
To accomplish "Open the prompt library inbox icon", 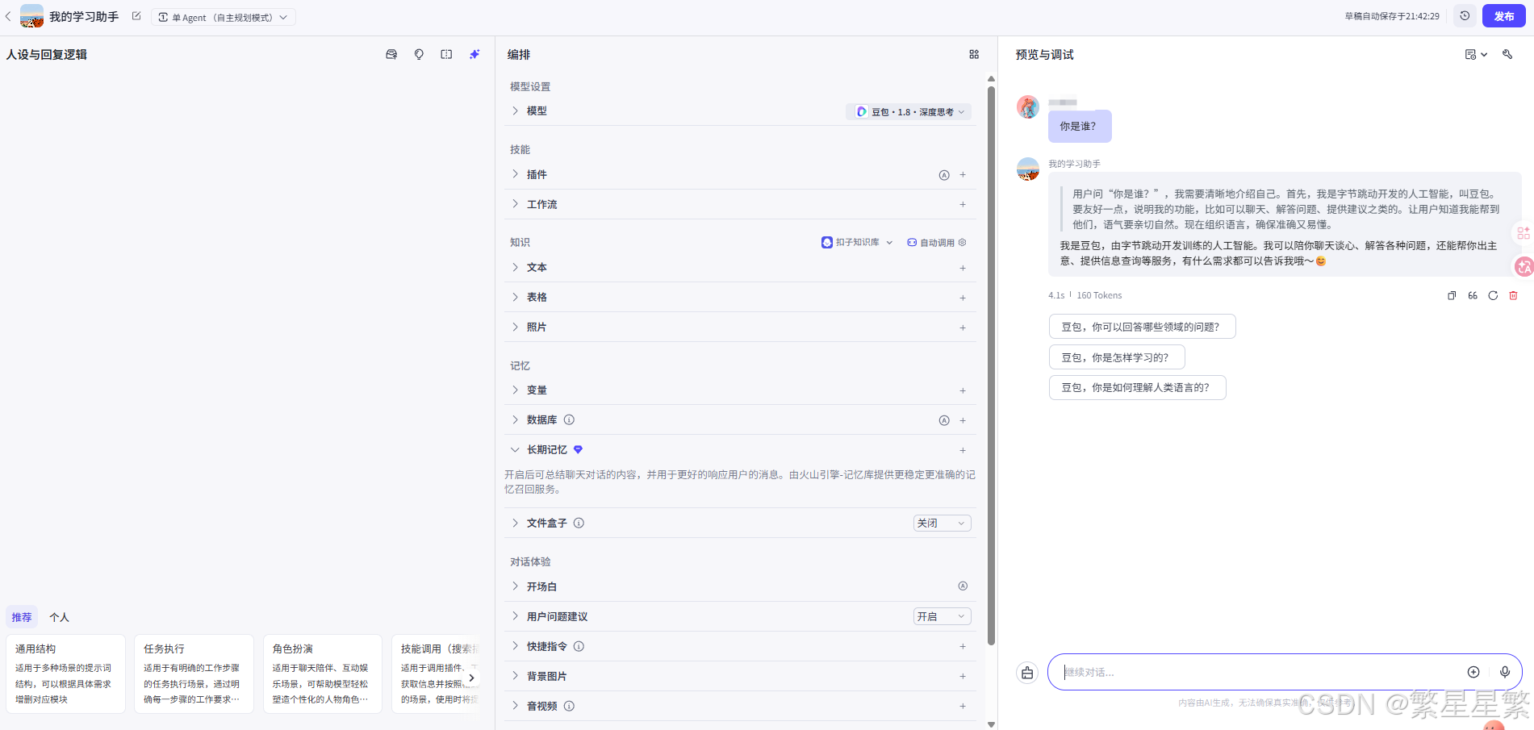I will (391, 54).
